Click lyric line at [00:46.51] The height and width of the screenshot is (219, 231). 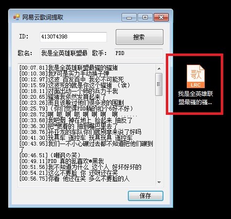[50, 155]
